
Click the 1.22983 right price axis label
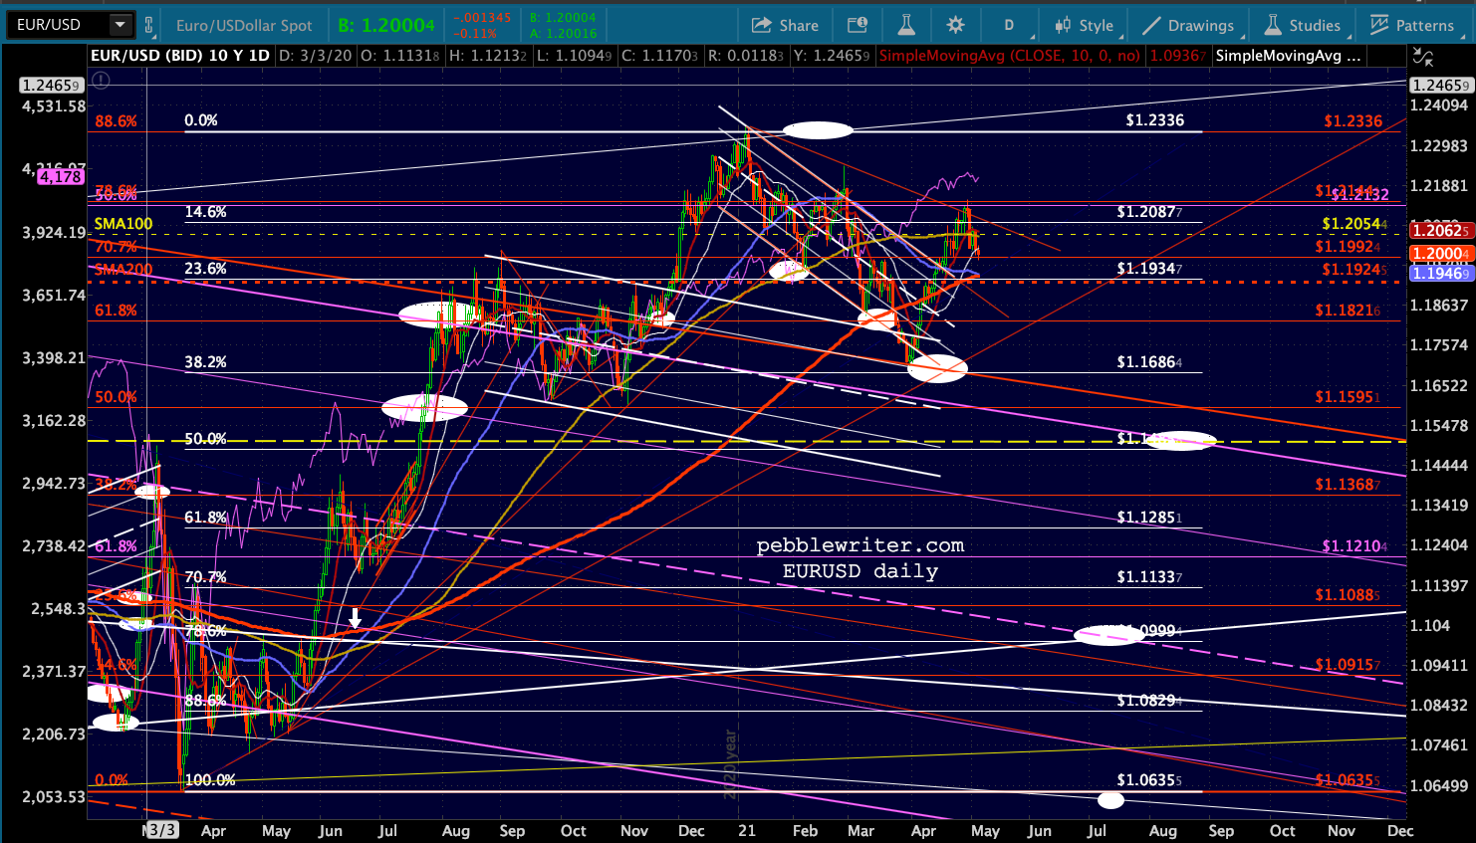(1439, 146)
